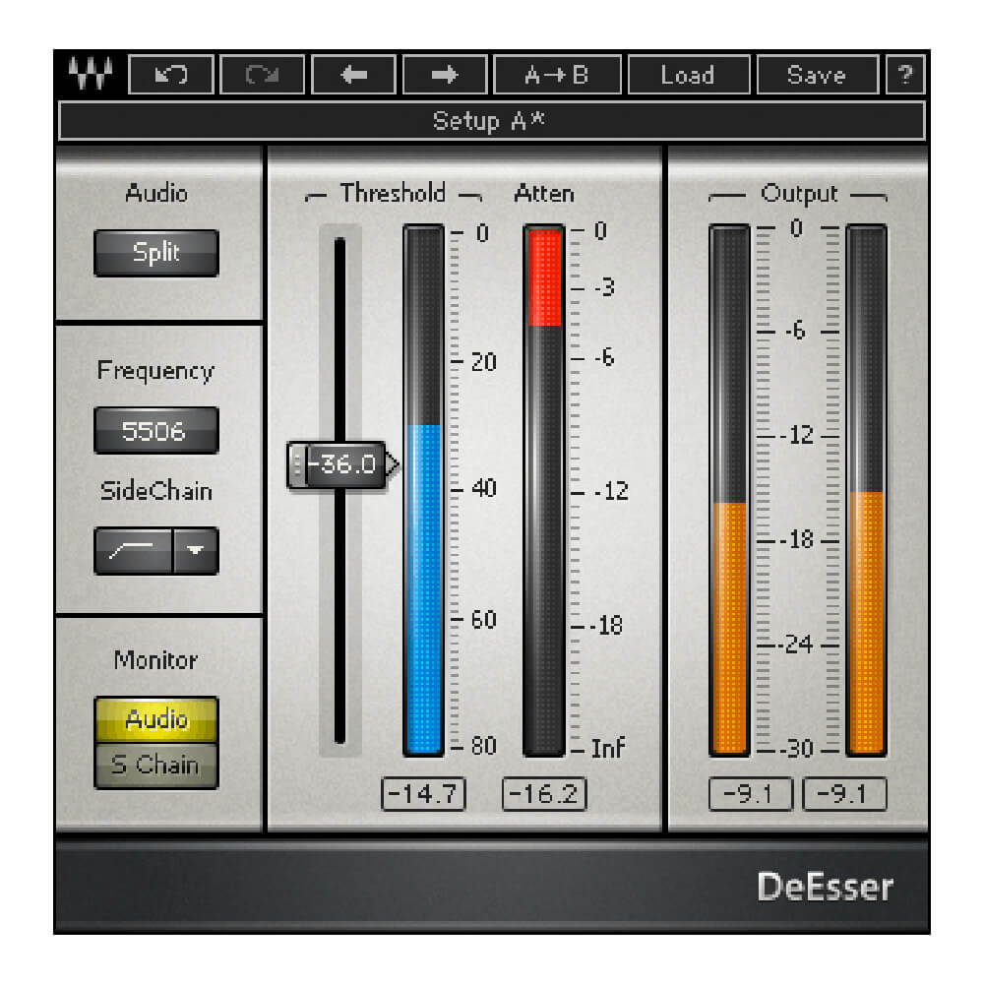The image size is (984, 984).
Task: Select the SideChain high-pass filter shape icon
Action: [133, 550]
